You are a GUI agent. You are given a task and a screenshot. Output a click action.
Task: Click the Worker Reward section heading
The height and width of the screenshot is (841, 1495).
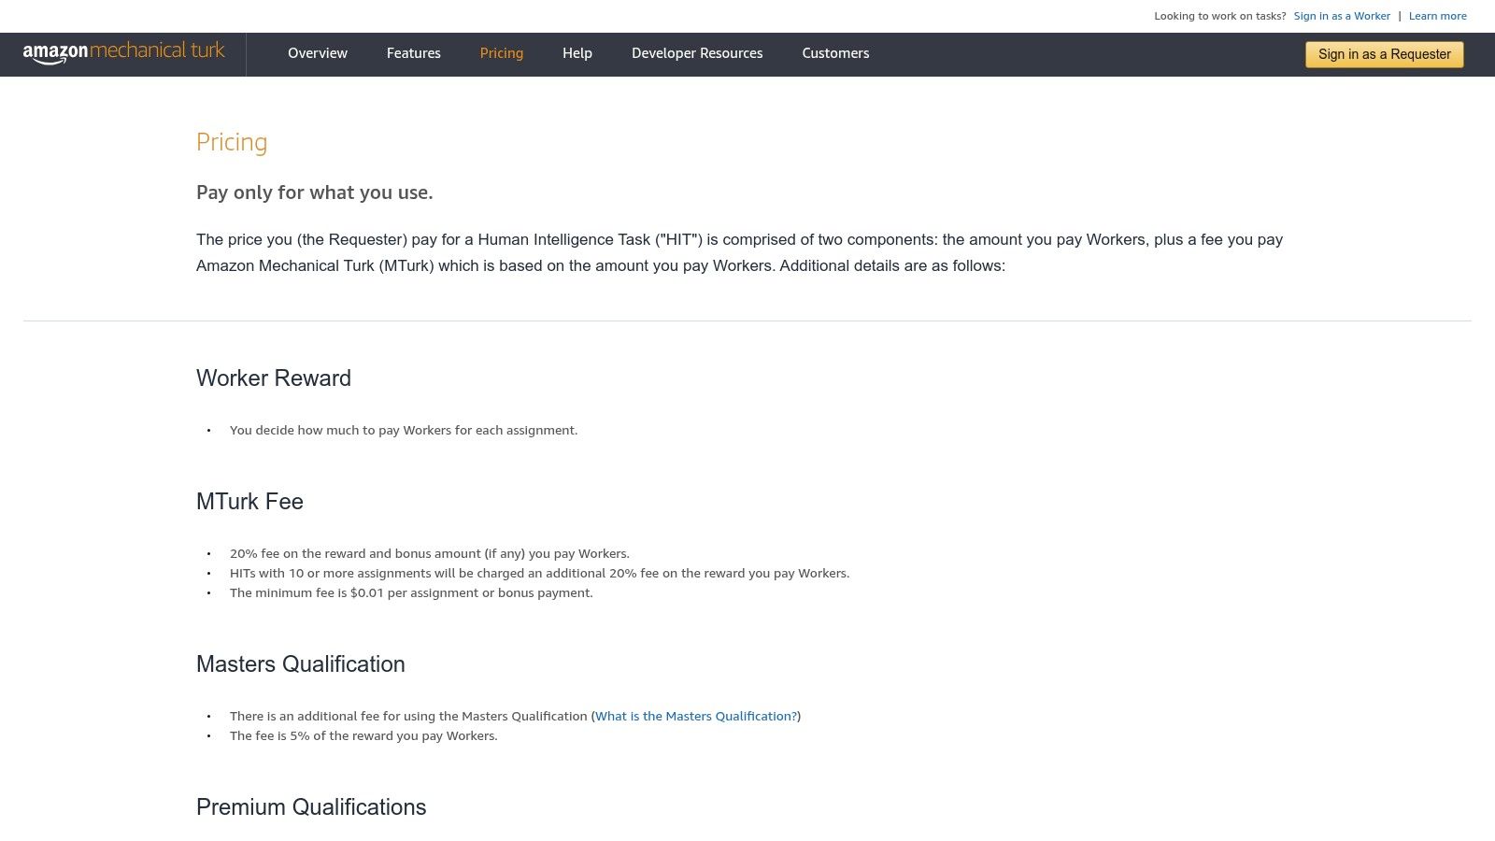pos(274,378)
